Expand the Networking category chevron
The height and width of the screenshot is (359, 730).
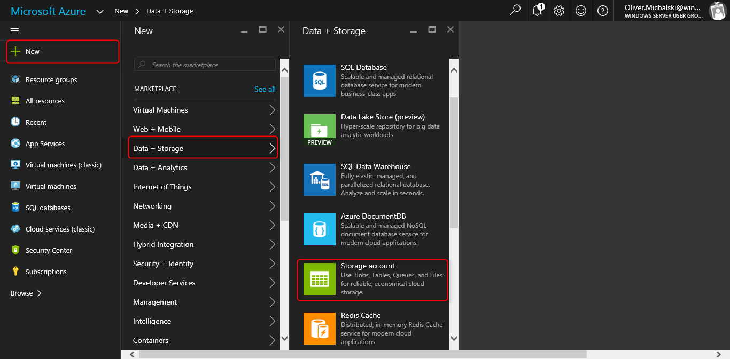[272, 206]
